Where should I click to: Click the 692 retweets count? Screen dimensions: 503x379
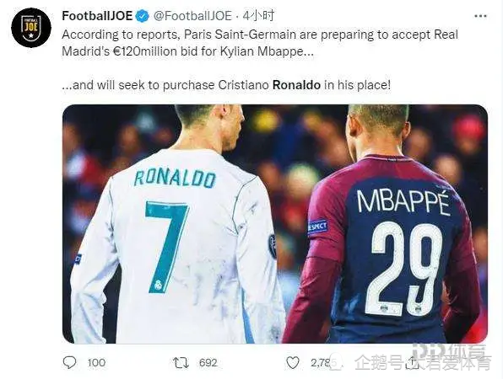208,363
